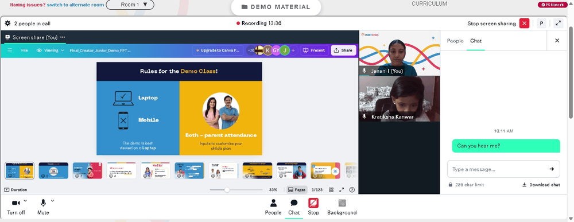Image resolution: width=574 pixels, height=222 pixels.
Task: Expand camera options chevron
Action: (x=25, y=201)
